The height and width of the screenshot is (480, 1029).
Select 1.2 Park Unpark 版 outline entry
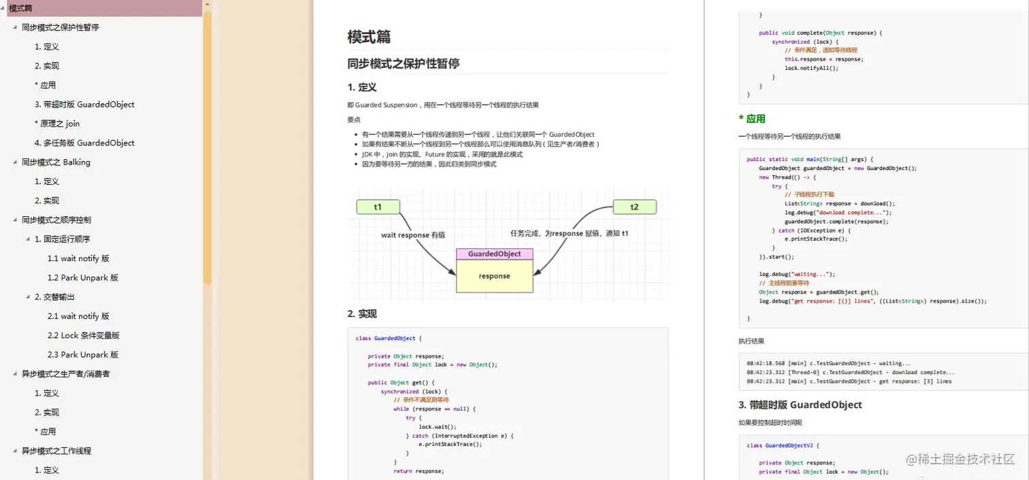83,277
